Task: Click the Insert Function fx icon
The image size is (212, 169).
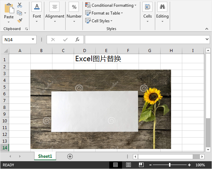Action: (77, 40)
